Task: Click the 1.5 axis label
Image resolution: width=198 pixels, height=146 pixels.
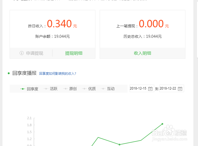Action: click(x=29, y=132)
